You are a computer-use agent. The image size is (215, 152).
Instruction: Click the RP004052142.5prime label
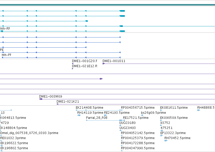pyautogui.click(x=138, y=133)
